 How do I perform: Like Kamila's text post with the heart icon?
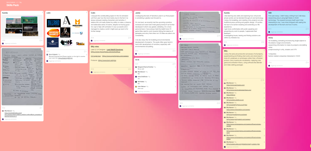pos(225,42)
